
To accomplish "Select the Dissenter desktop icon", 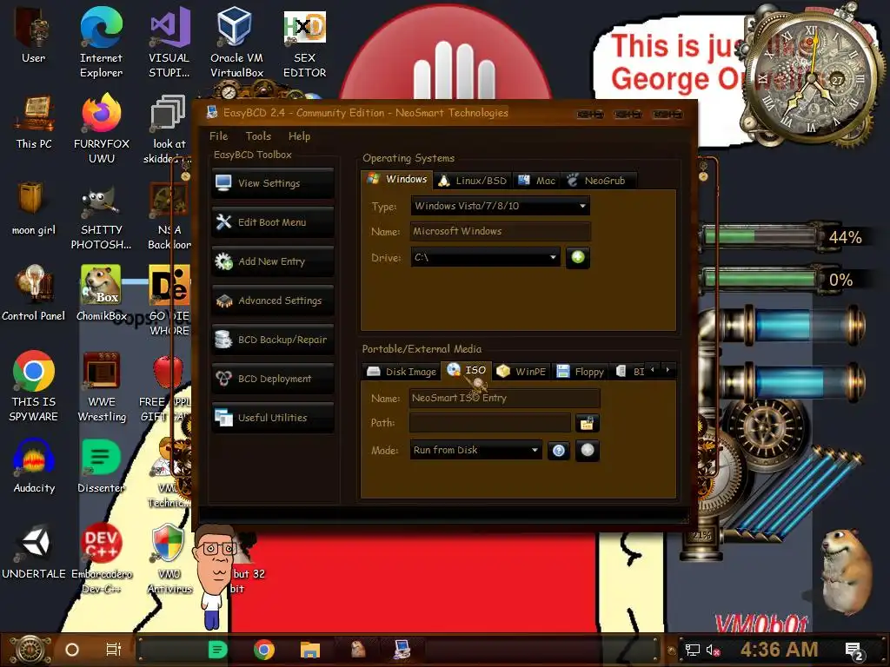I will click(101, 466).
